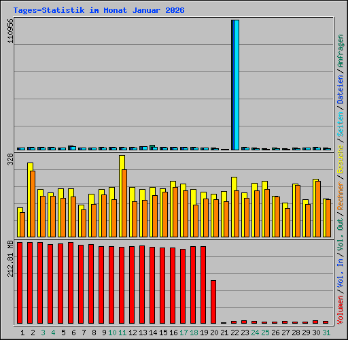Click the day label '26' on the x-axis
This screenshot has height=340, width=348.
(275, 333)
